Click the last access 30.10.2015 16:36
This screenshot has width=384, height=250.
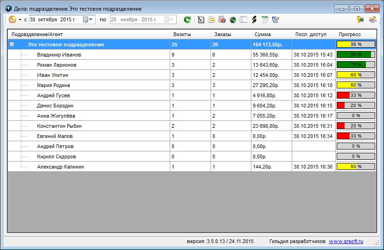(313, 167)
